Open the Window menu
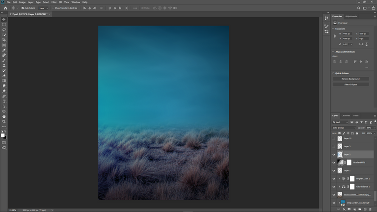 point(76,2)
